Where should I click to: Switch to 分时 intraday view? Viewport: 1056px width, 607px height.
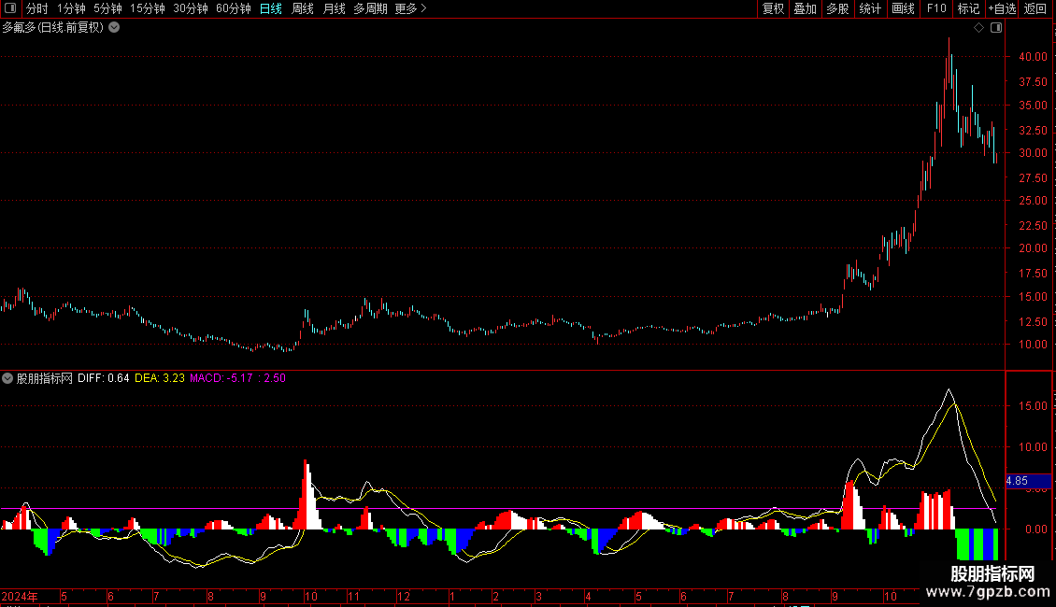coord(37,8)
